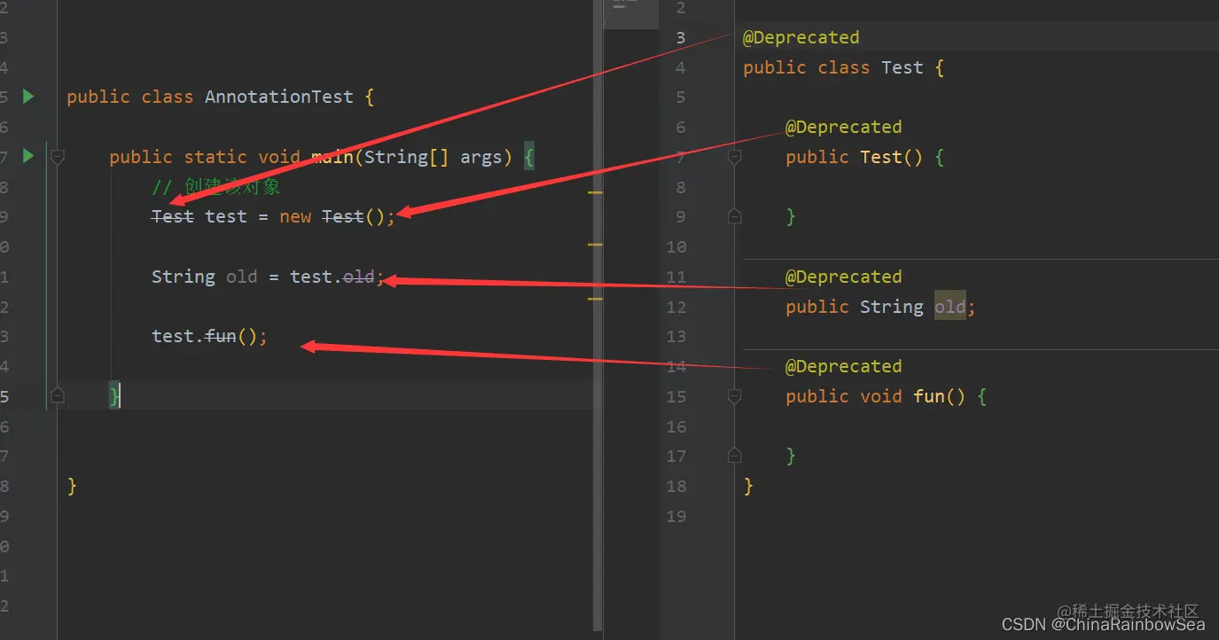Click line number 13 in right editor
The height and width of the screenshot is (640, 1219).
676,336
